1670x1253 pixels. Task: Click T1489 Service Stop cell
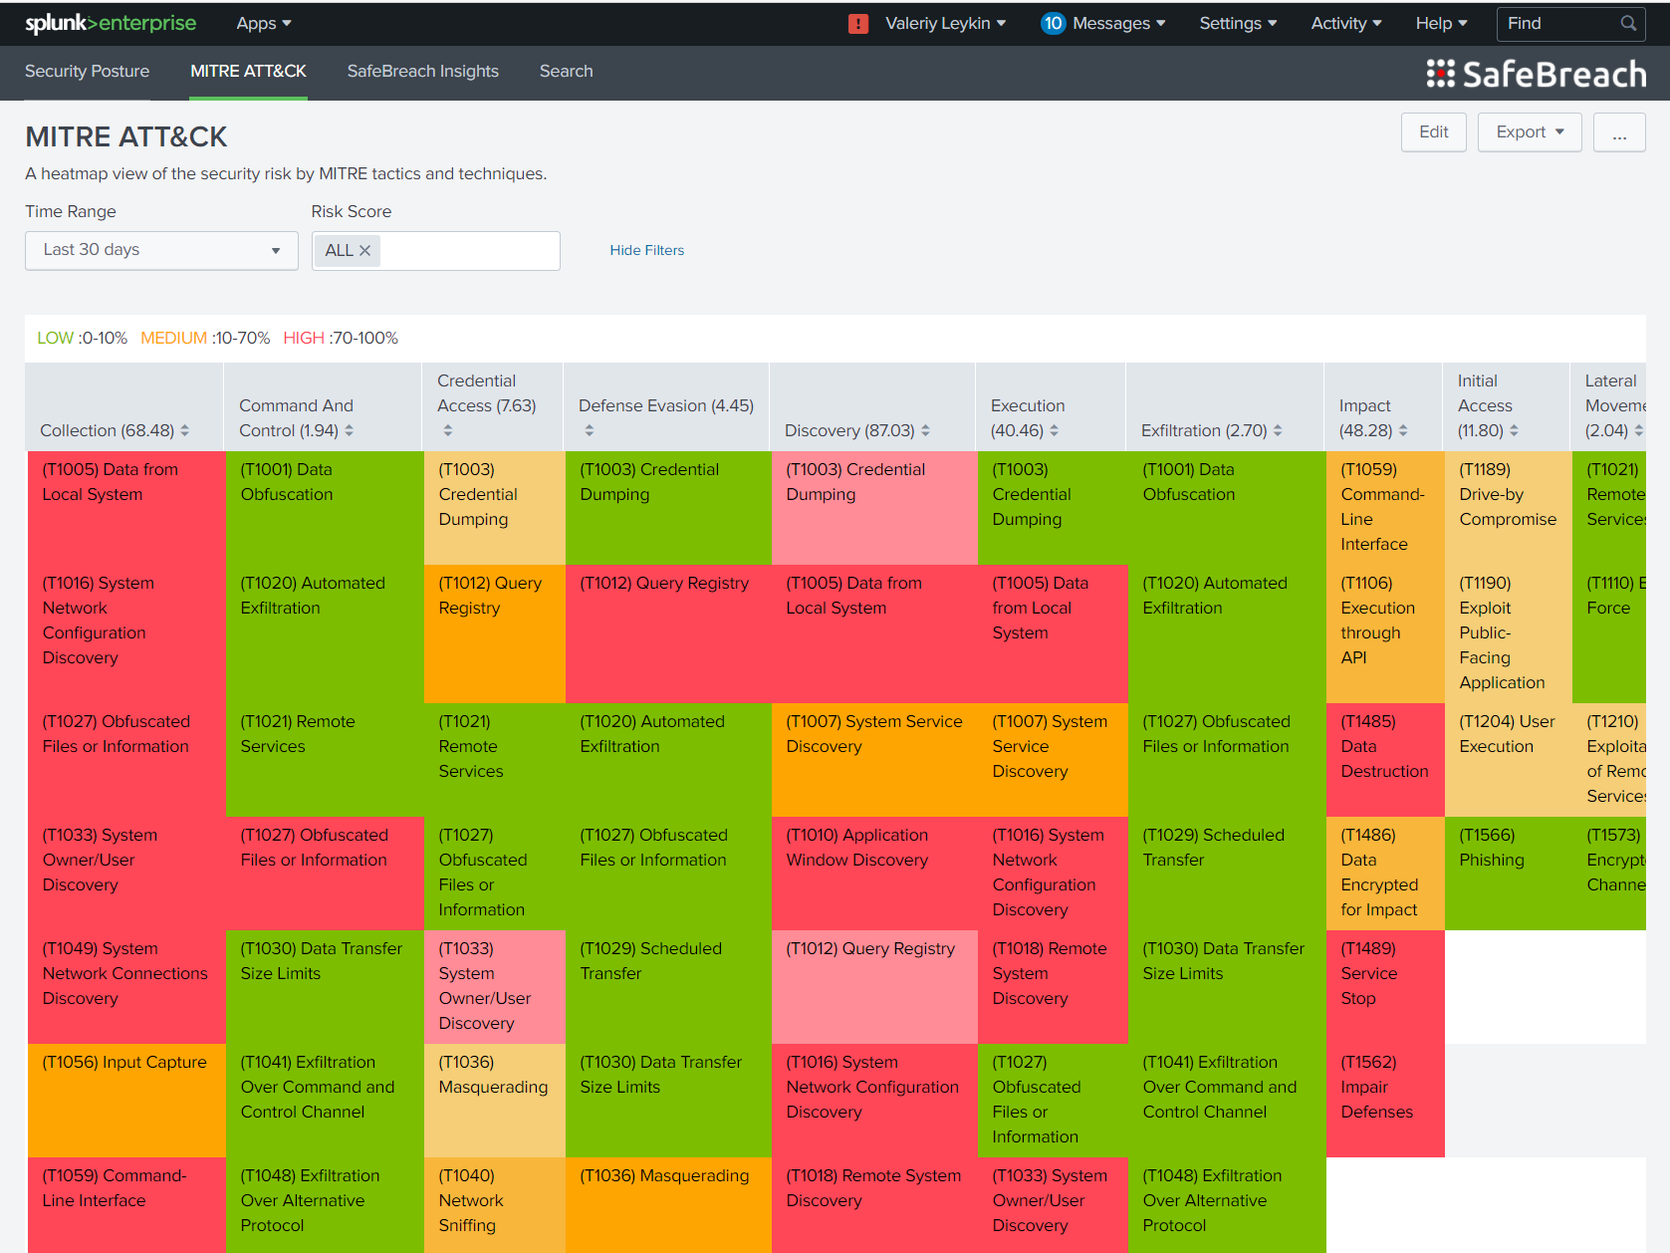tap(1385, 987)
